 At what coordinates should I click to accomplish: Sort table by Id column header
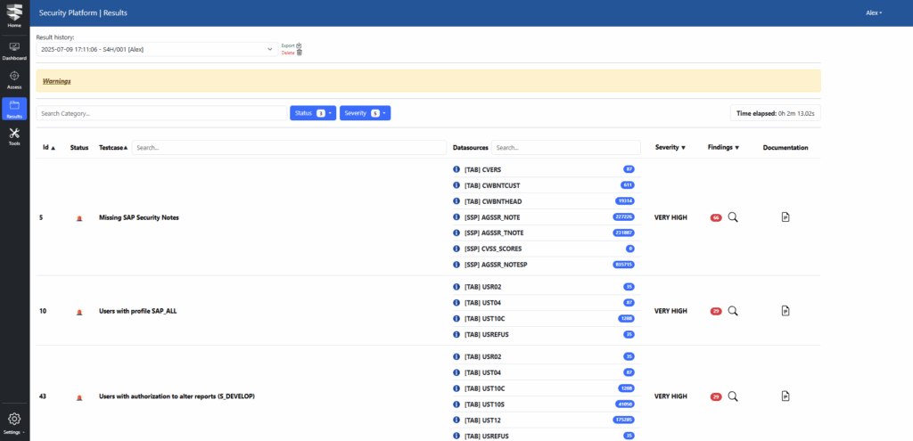[49, 147]
